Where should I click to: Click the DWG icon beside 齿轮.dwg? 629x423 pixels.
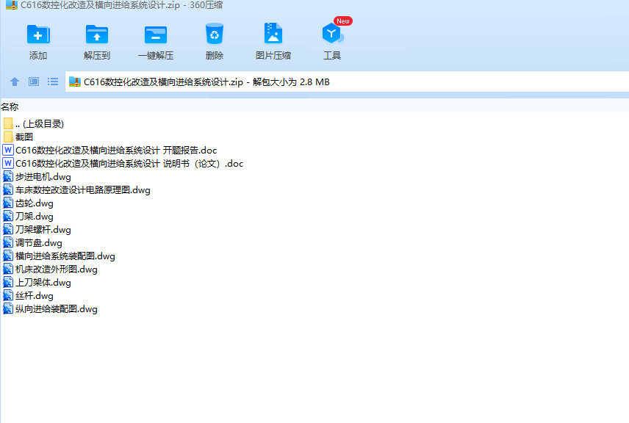(x=8, y=203)
